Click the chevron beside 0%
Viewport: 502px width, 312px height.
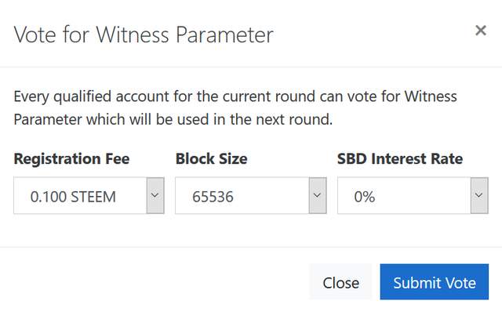pyautogui.click(x=479, y=195)
